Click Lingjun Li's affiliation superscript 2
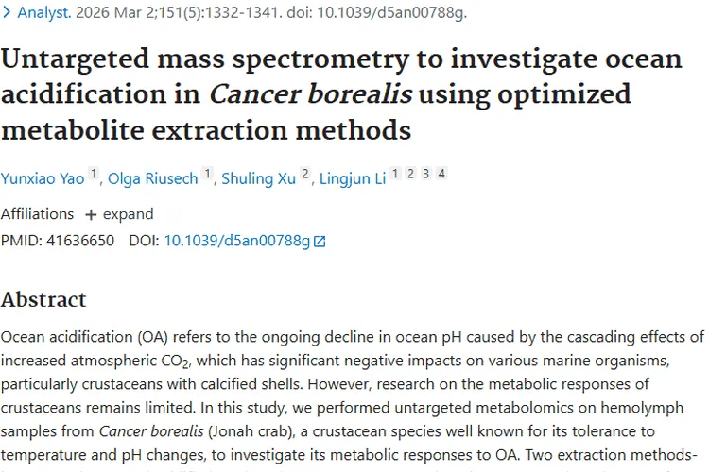709x472 pixels. click(410, 174)
